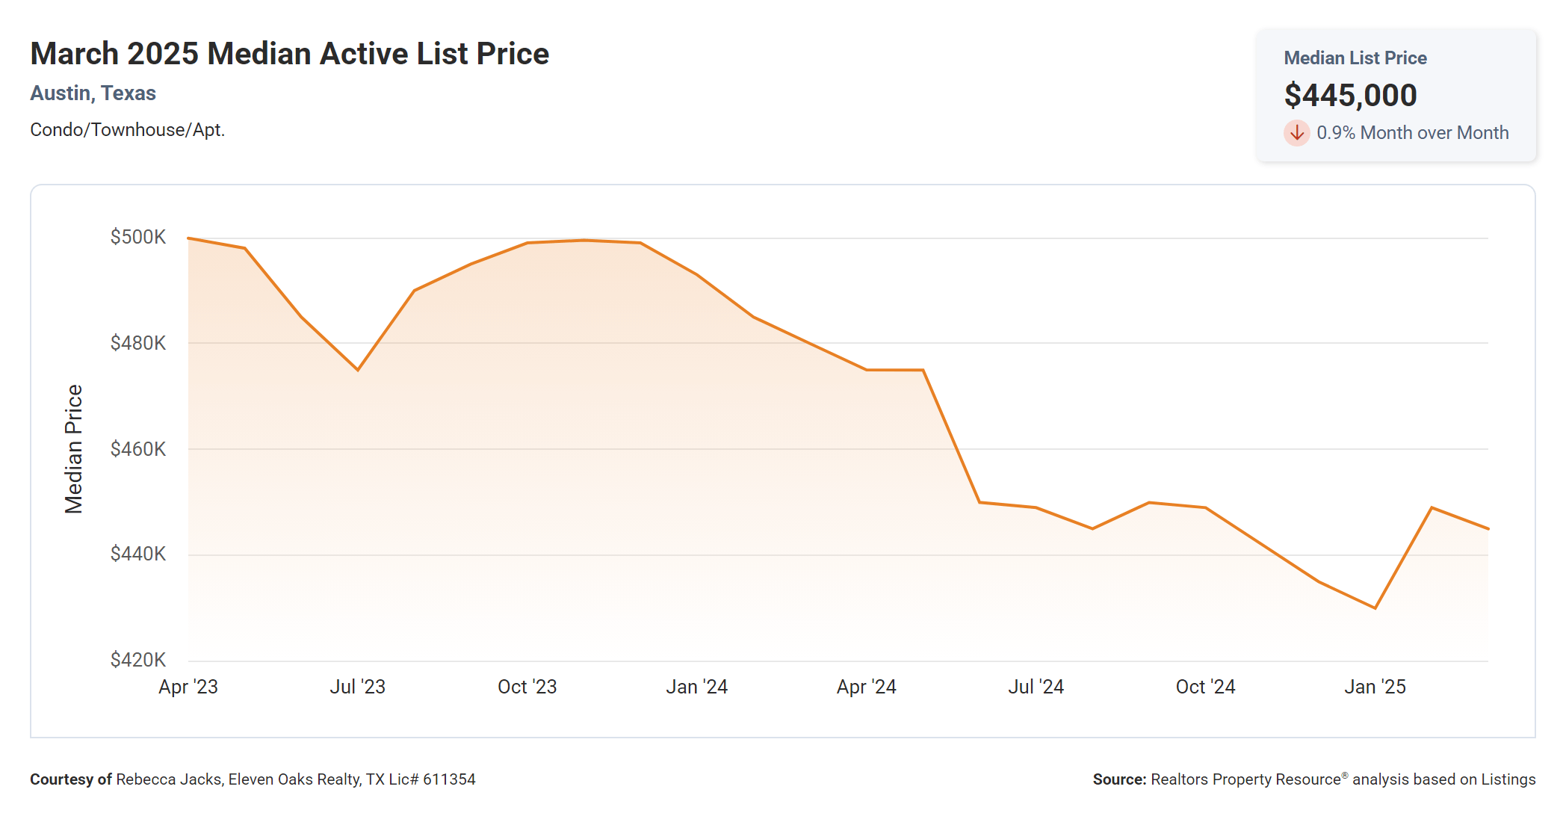Screen dimensions: 1566x822
Task: Click the 'Condo/Townhouse/Apt.' property type label
Action: coord(127,130)
